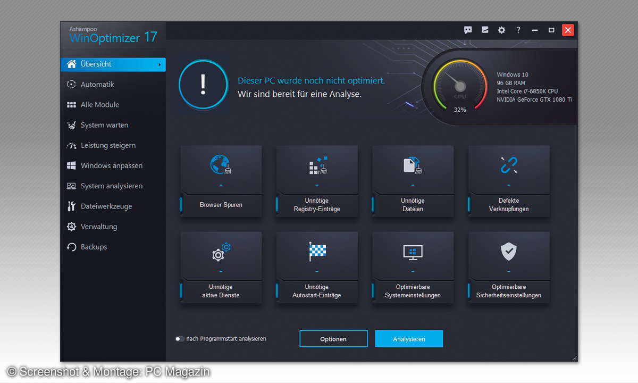Image resolution: width=638 pixels, height=383 pixels.
Task: Click the Alle Module grid icon
Action: tap(71, 105)
